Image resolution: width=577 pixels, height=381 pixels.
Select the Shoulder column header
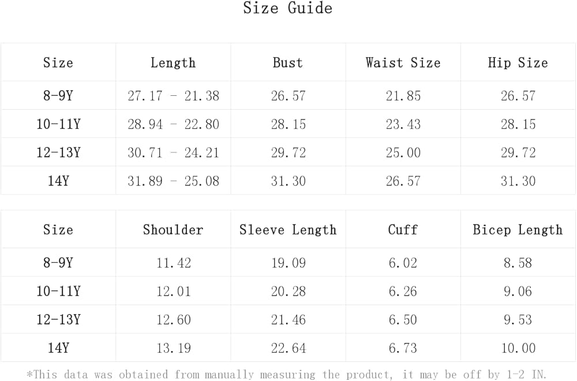pos(173,230)
